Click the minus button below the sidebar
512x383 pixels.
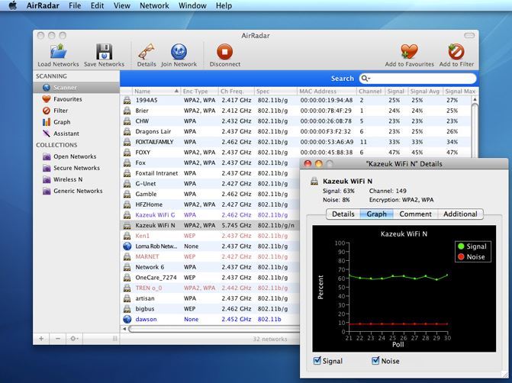tap(58, 339)
